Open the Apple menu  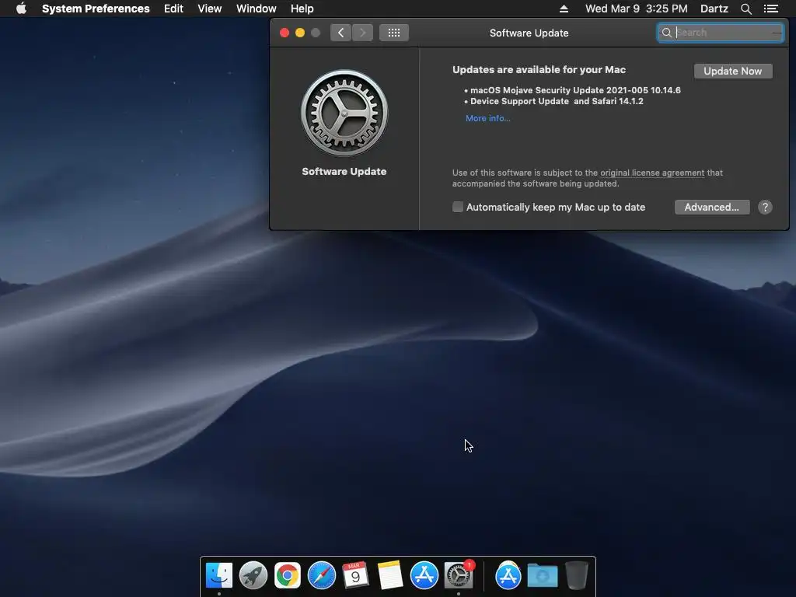pyautogui.click(x=21, y=9)
